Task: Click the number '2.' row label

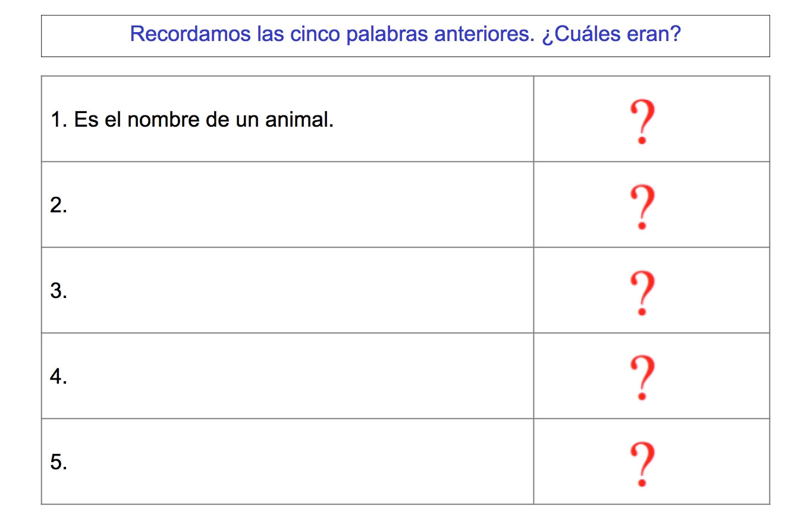Action: 58,206
